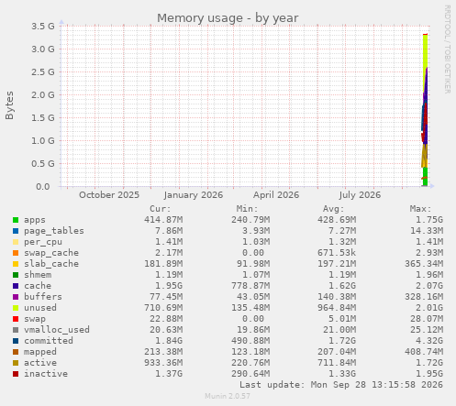
Task: Click the 'Max:' column header
Action: [x=420, y=209]
